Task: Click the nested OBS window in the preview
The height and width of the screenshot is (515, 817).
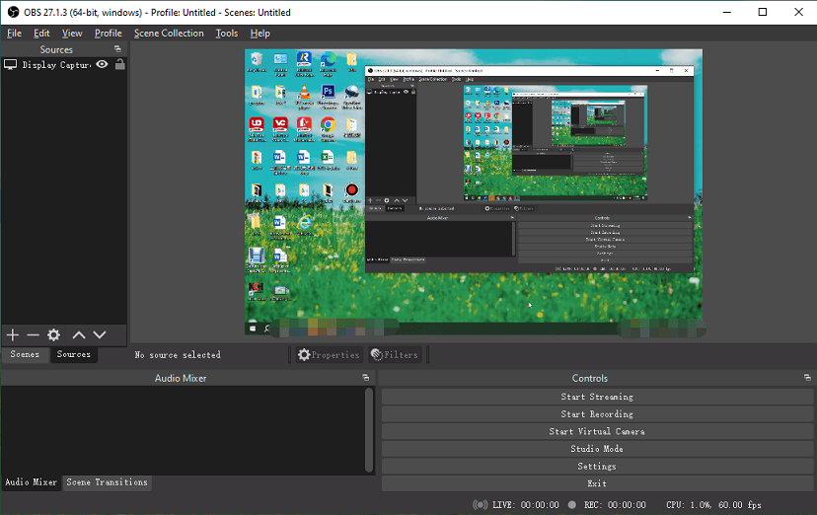Action: pyautogui.click(x=530, y=169)
